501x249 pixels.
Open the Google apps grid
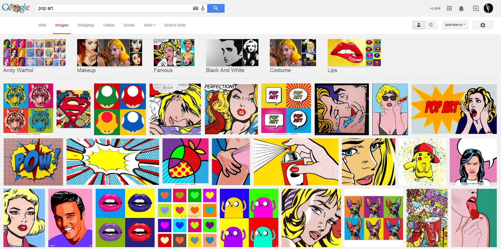(x=449, y=8)
